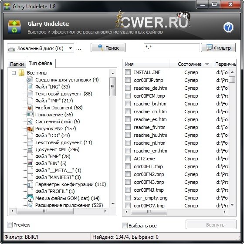Image resolution: width=244 pixels, height=244 pixels.
Task: Click the Расширение приложения (528) icon
Action: coord(30,205)
